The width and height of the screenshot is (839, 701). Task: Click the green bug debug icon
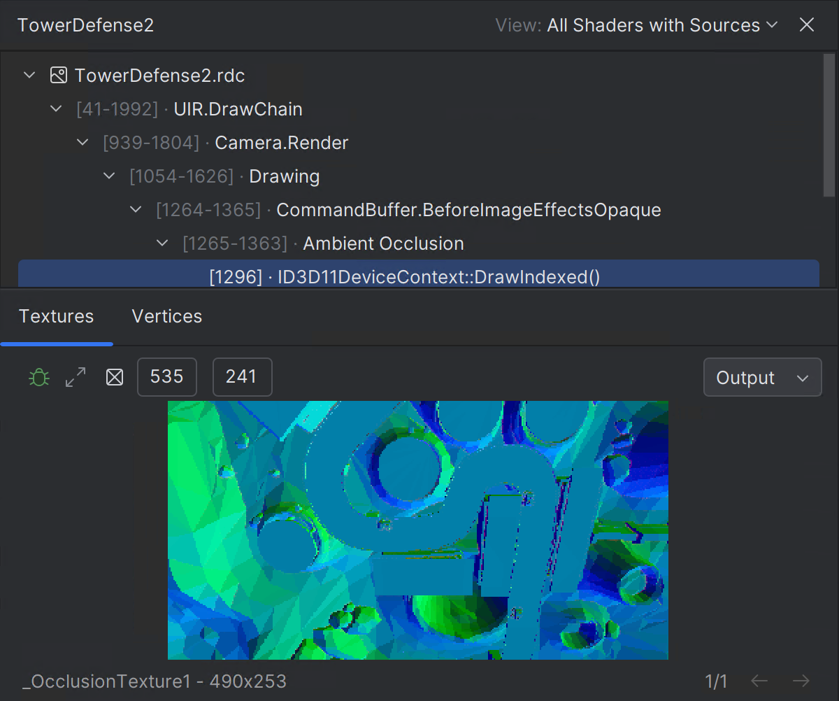(x=38, y=378)
